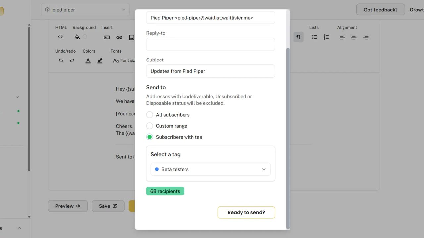This screenshot has width=424, height=238.
Task: Click the redo icon
Action: pyautogui.click(x=72, y=60)
